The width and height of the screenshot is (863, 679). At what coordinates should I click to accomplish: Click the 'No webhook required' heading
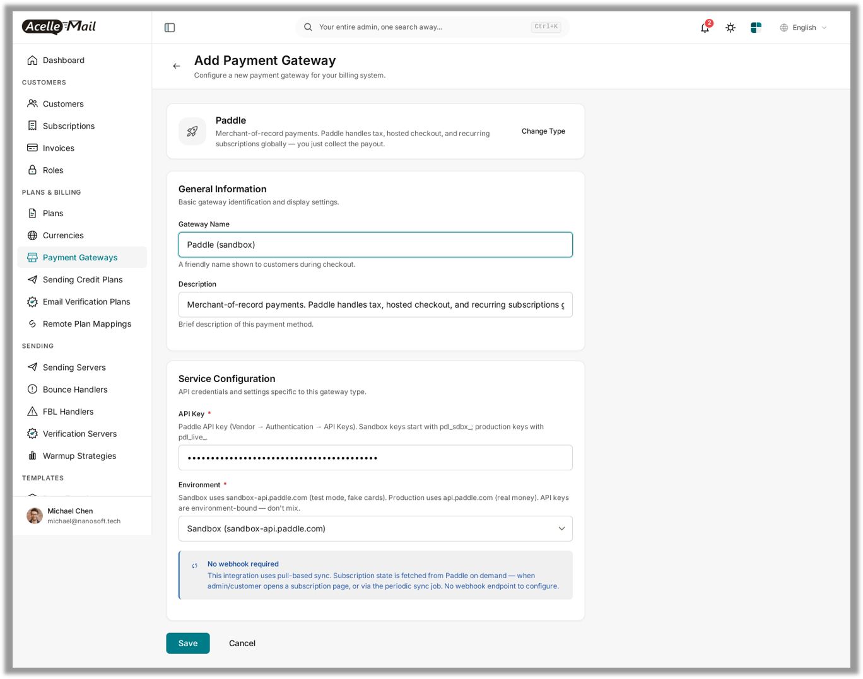click(x=243, y=564)
